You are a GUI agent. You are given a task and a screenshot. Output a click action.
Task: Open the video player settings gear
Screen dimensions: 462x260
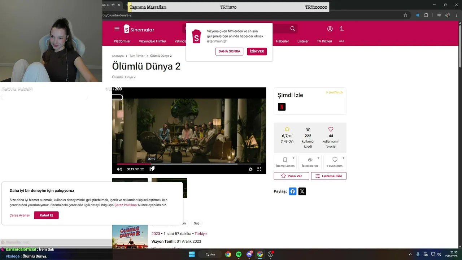click(250, 169)
